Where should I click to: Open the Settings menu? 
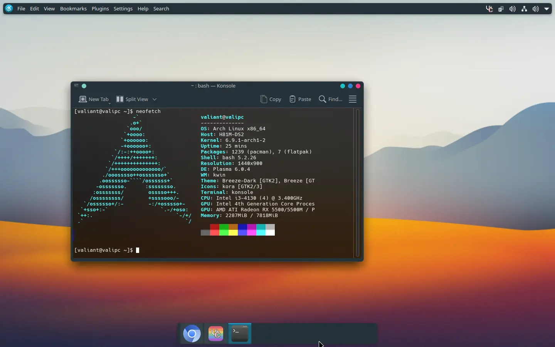pos(123,8)
